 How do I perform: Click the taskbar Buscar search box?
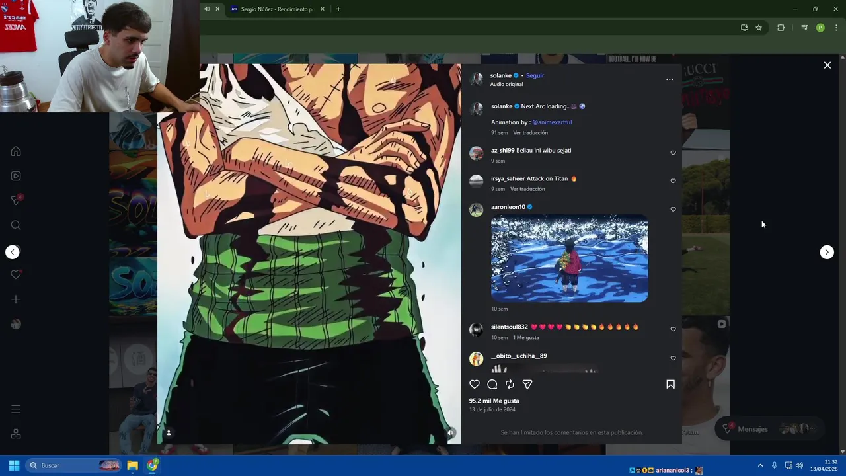[x=75, y=465]
